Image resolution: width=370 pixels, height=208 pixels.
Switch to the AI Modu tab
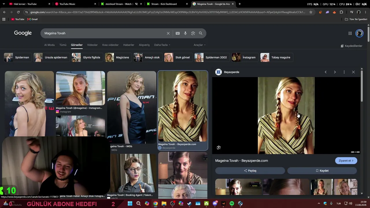(x=49, y=45)
